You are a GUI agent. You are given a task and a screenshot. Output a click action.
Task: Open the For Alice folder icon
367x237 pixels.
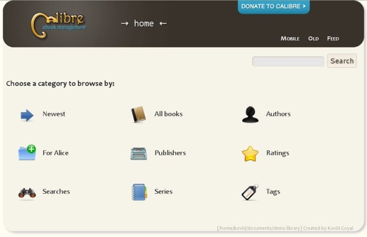pos(27,153)
